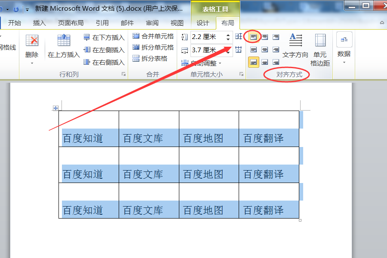Open Customize Quick Access Toolbar dropdown
Viewport: 387px width, 258px height.
click(27, 9)
